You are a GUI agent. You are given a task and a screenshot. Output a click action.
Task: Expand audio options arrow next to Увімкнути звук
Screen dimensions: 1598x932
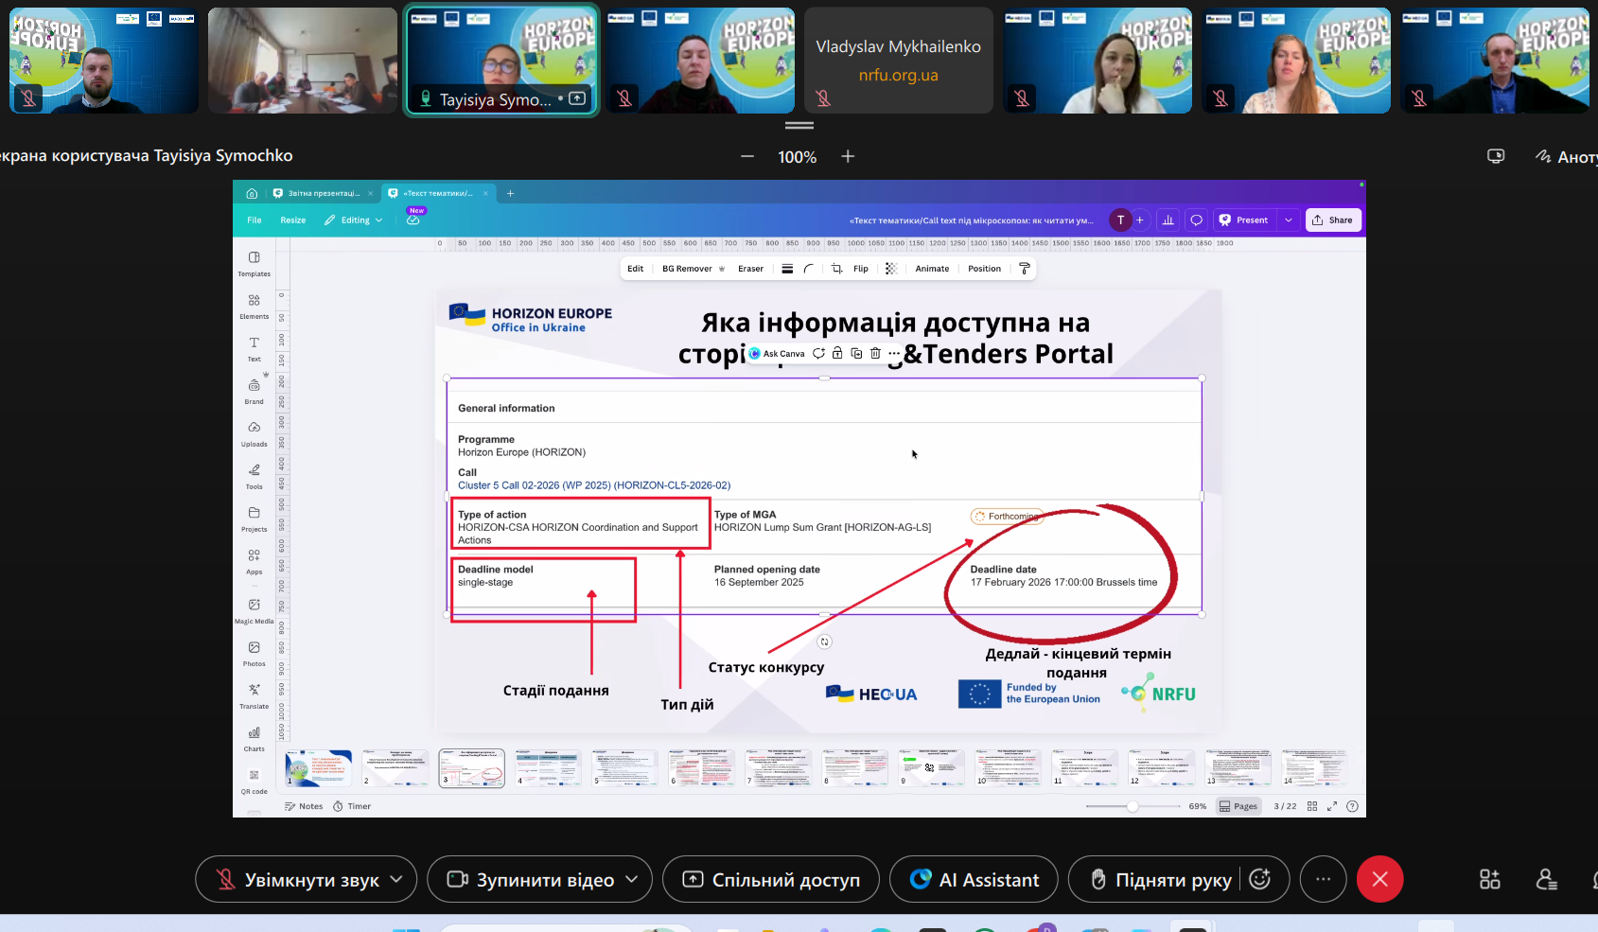[396, 880]
